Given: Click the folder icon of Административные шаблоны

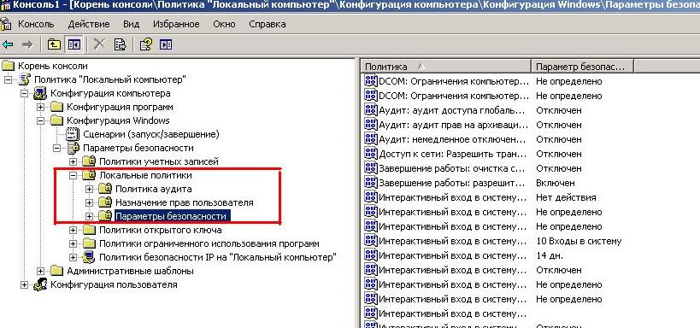Looking at the screenshot, I should 56,271.
